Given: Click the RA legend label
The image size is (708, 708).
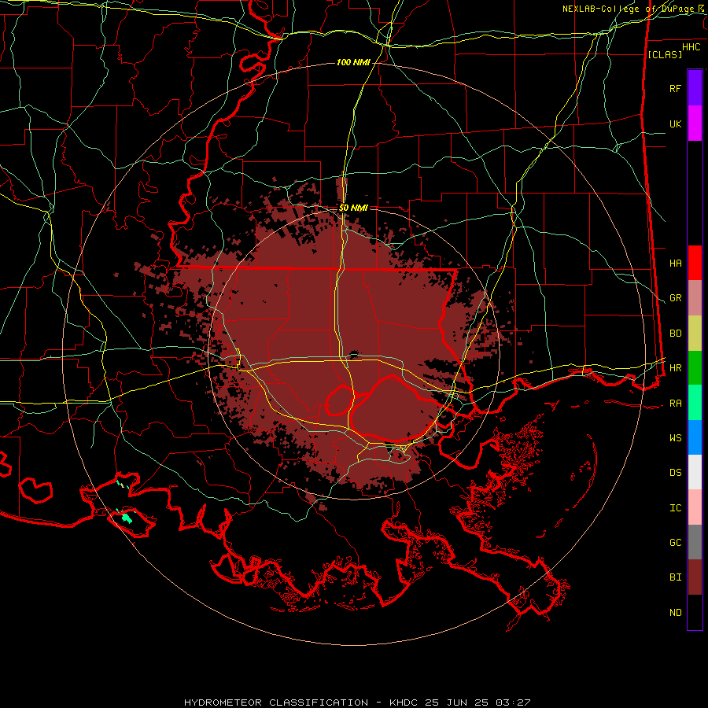Looking at the screenshot, I should tap(675, 404).
